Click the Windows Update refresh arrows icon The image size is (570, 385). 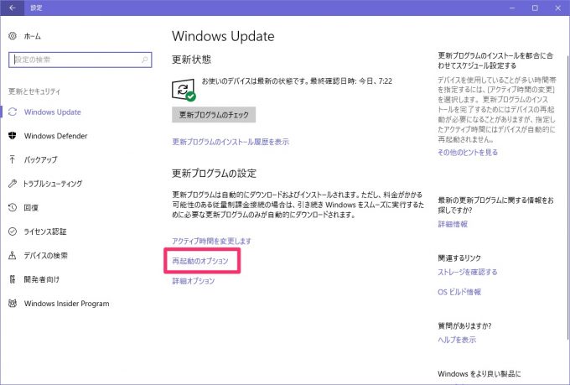(x=13, y=112)
